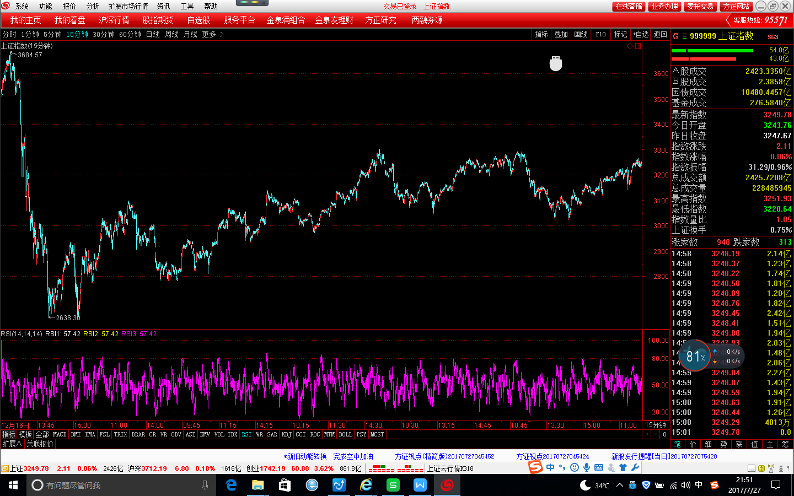This screenshot has height=496, width=794.
Task: Open the 分析 menu
Action: pos(93,6)
